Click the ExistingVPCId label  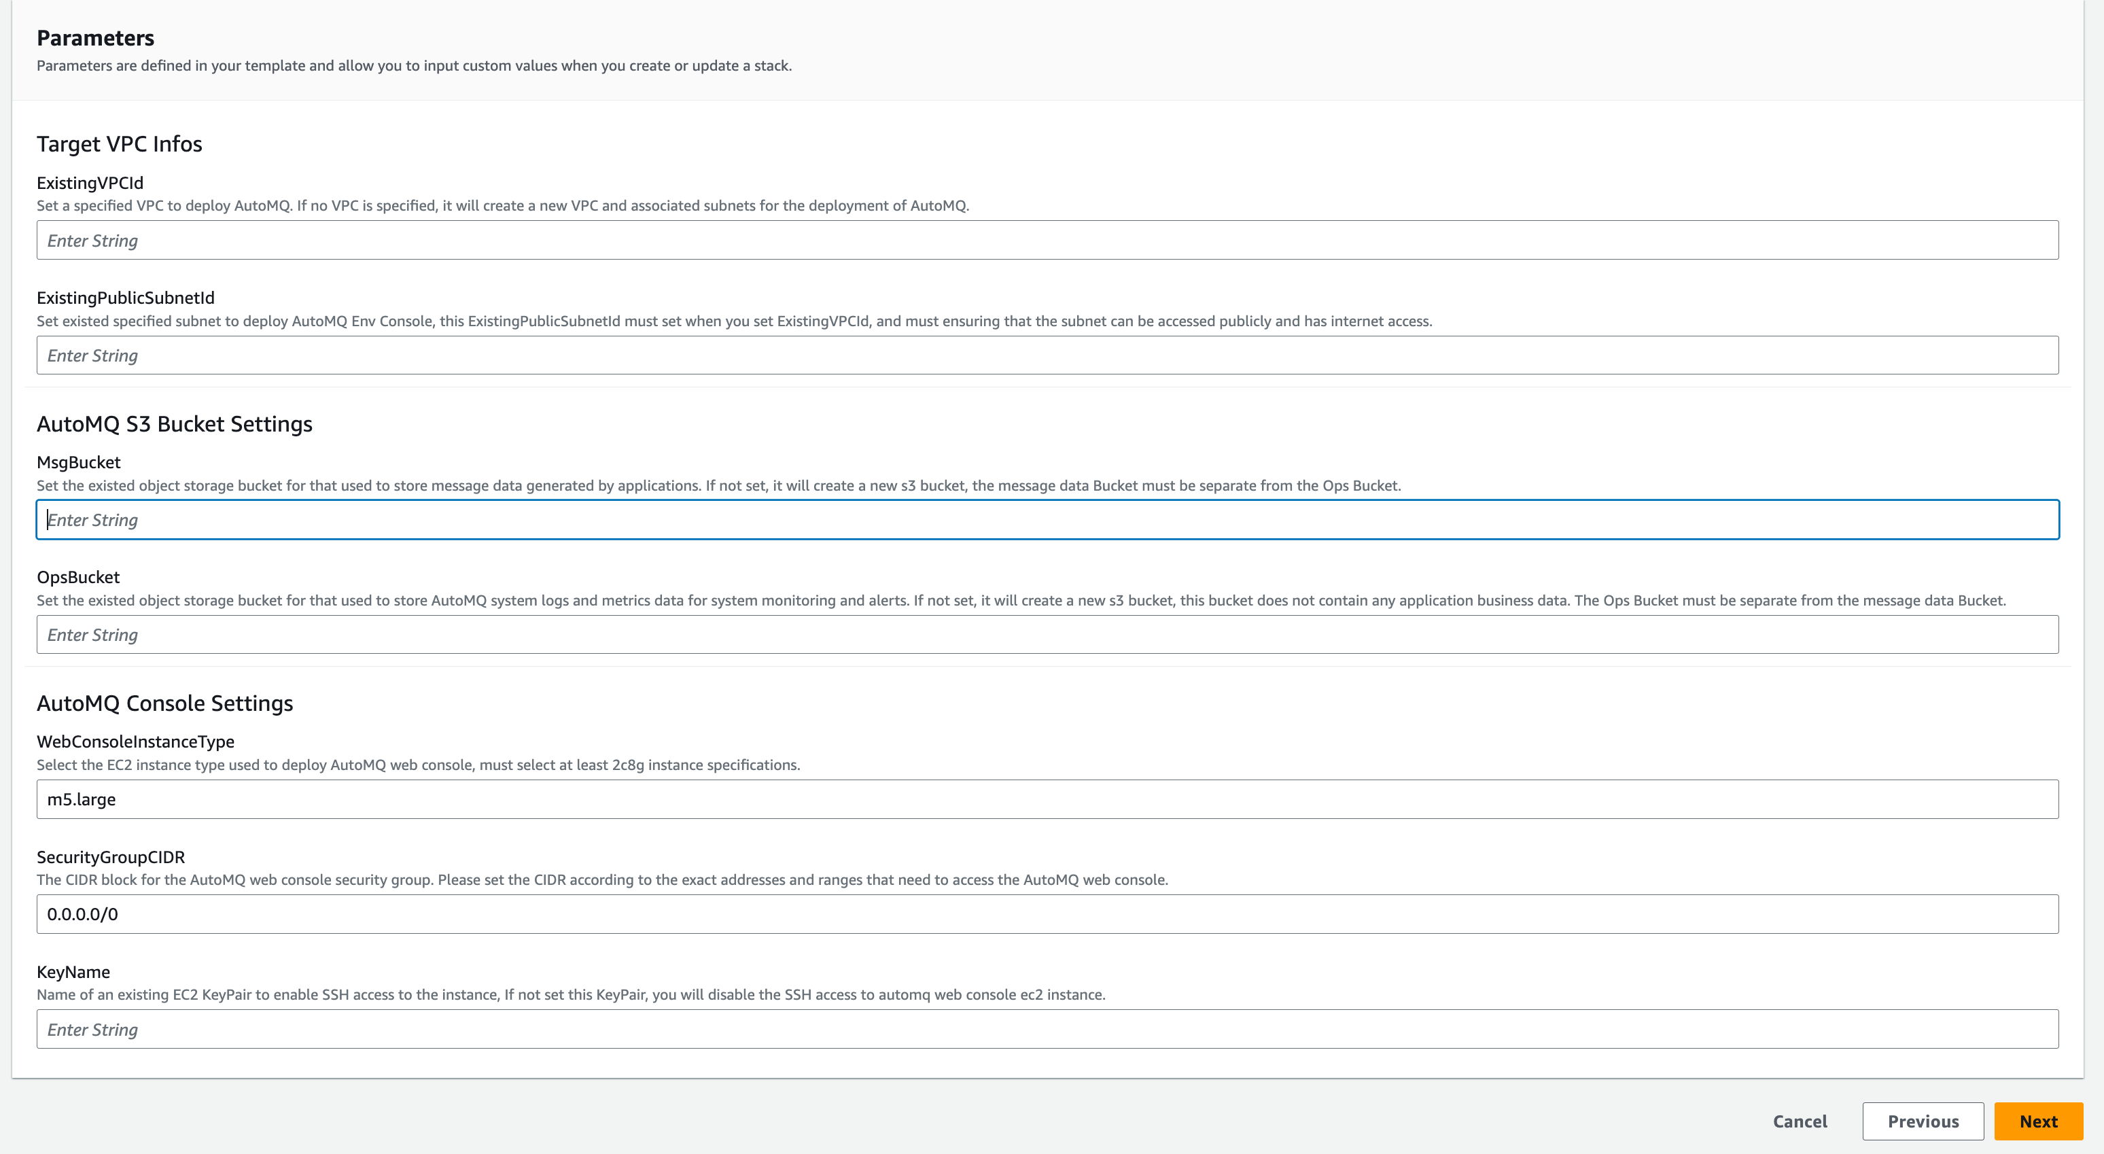[90, 183]
